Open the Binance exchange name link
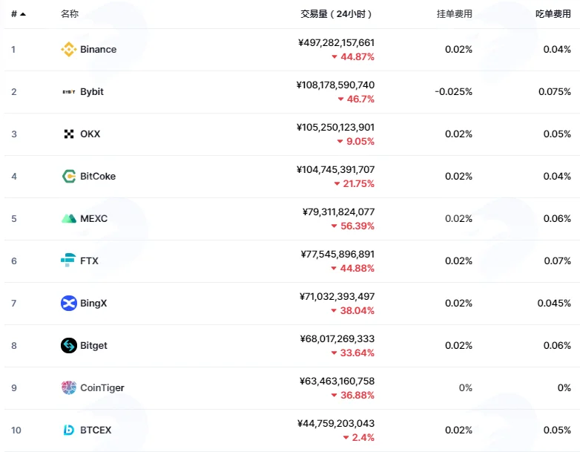 point(99,49)
